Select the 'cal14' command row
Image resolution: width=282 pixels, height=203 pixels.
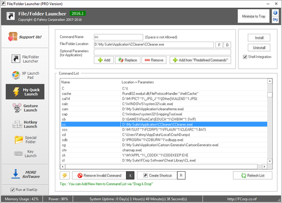click(164, 99)
